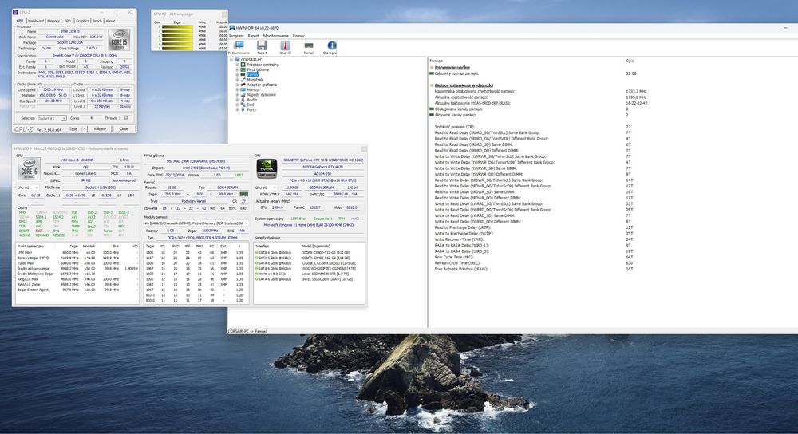The image size is (798, 434).
Task: Switch to Memory tab in CPU-Z
Action: [53, 21]
